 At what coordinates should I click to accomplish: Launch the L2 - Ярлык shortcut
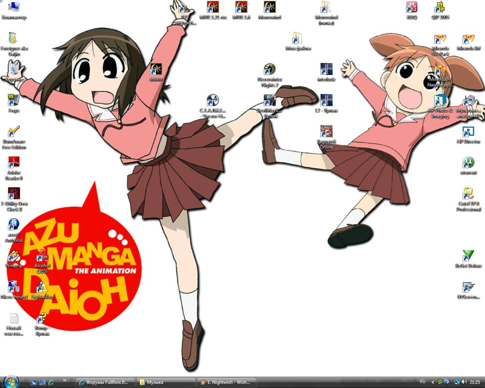click(326, 103)
